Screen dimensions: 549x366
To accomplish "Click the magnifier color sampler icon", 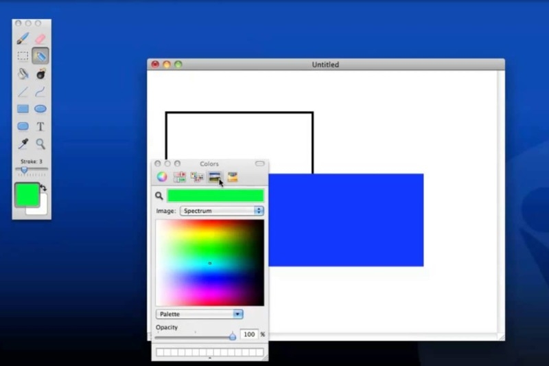I will point(159,196).
